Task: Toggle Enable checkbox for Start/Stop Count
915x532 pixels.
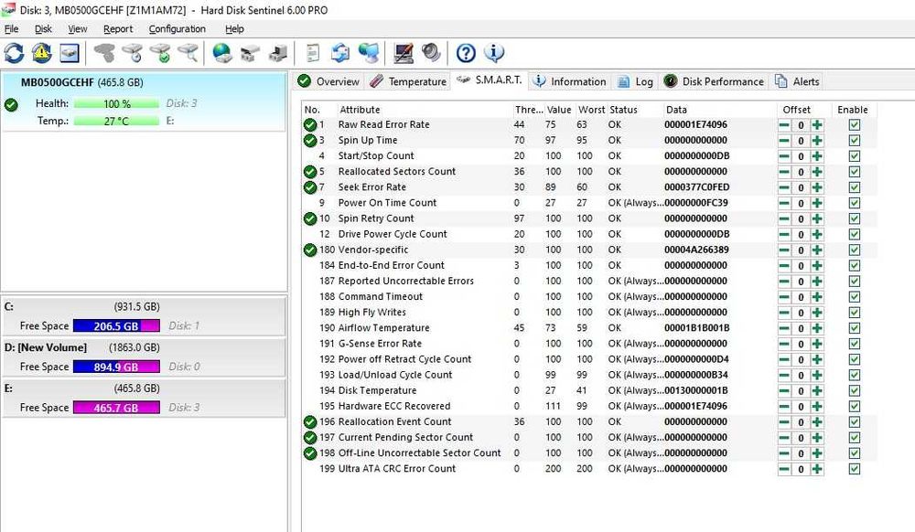Action: (x=855, y=156)
